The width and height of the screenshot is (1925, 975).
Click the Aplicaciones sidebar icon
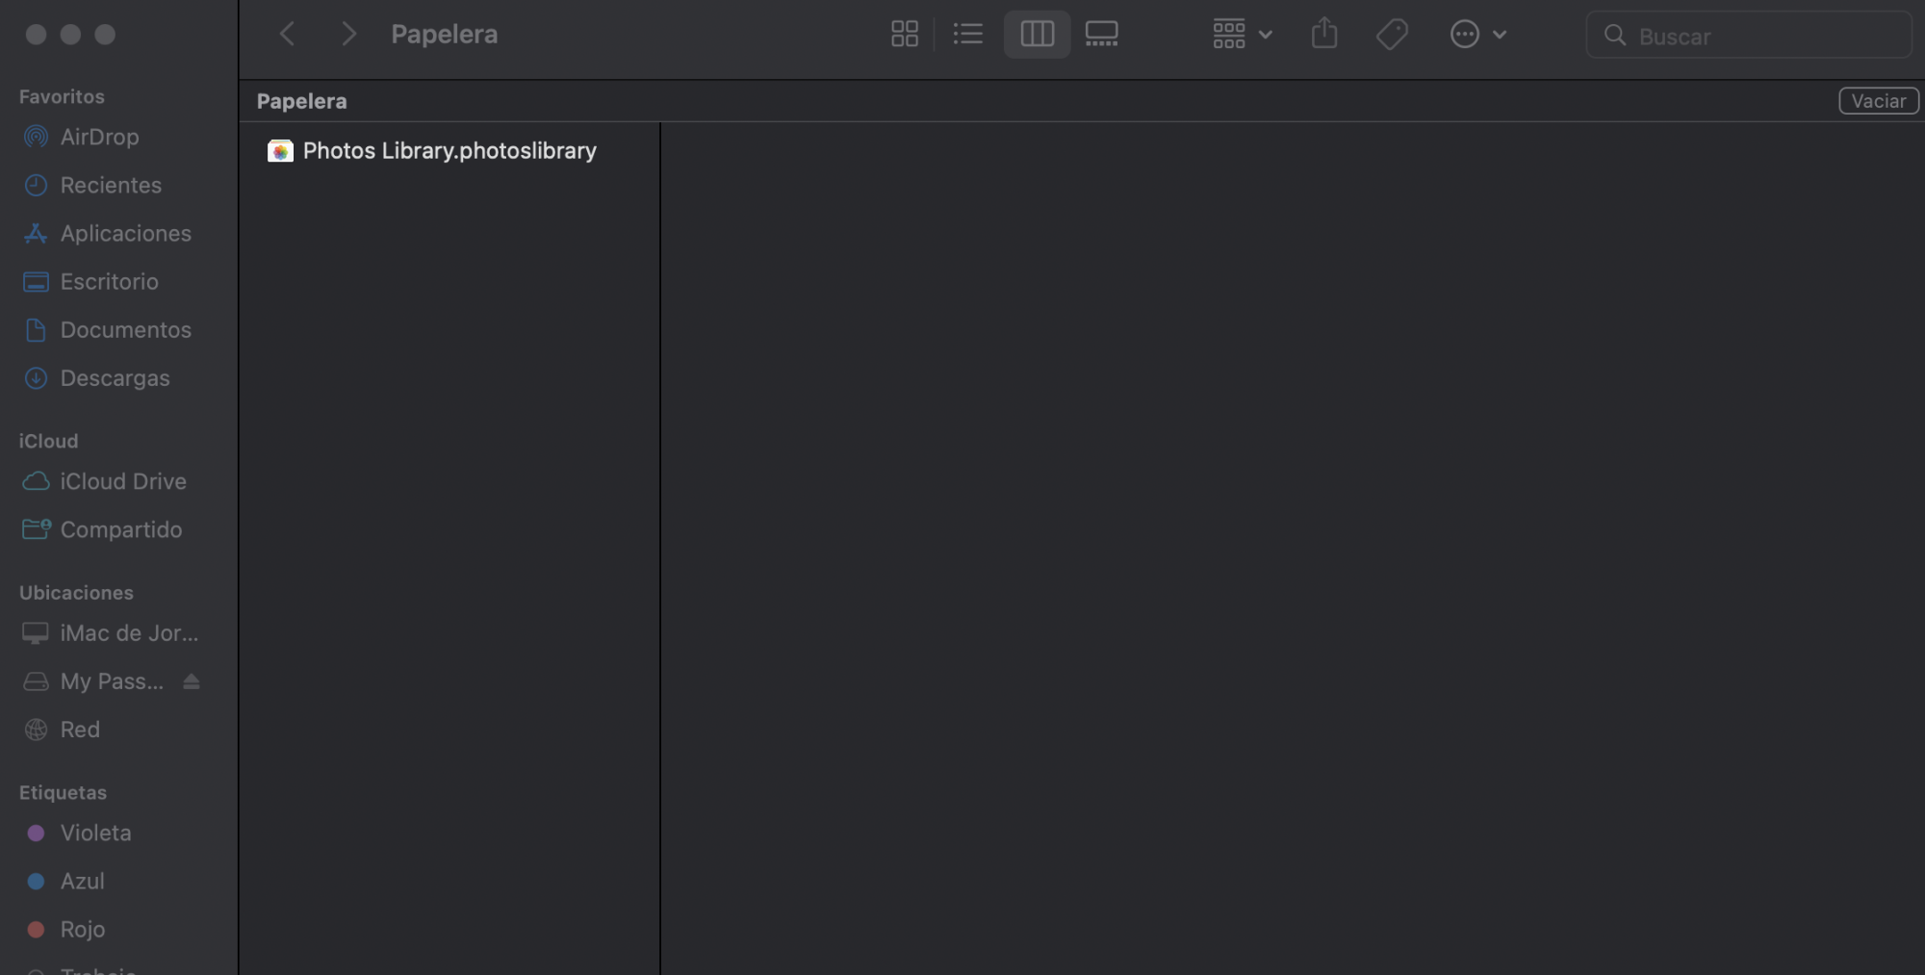pos(36,233)
